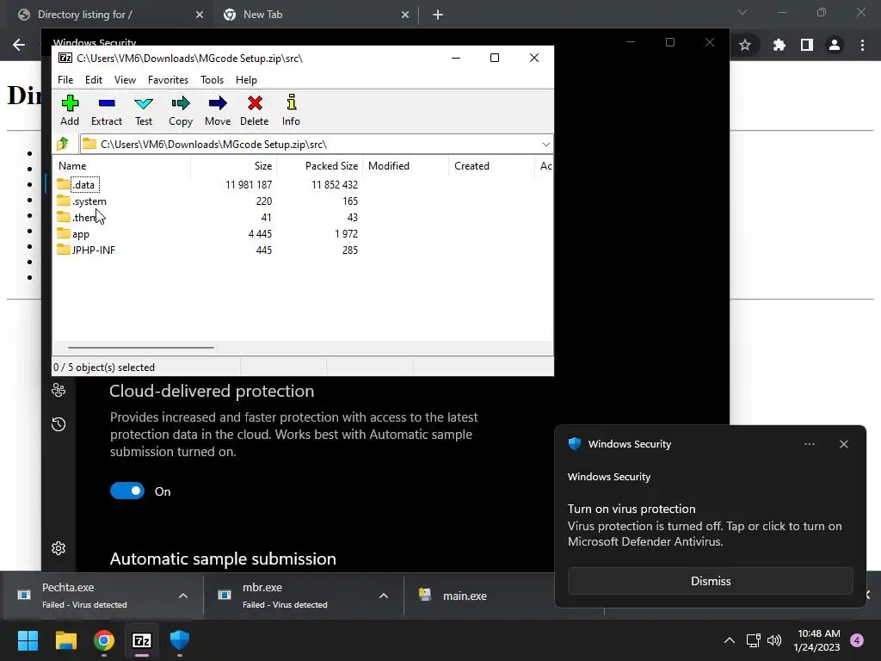Screen dimensions: 881x661
Task: Open the File menu in 7-Zip
Action: (65, 80)
